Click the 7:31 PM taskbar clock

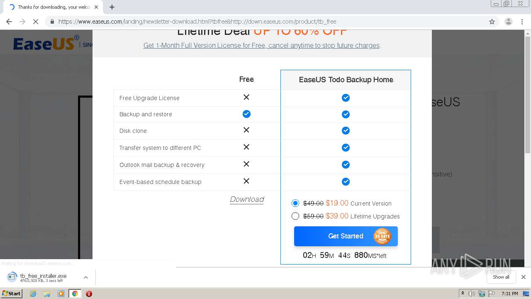[509, 294]
